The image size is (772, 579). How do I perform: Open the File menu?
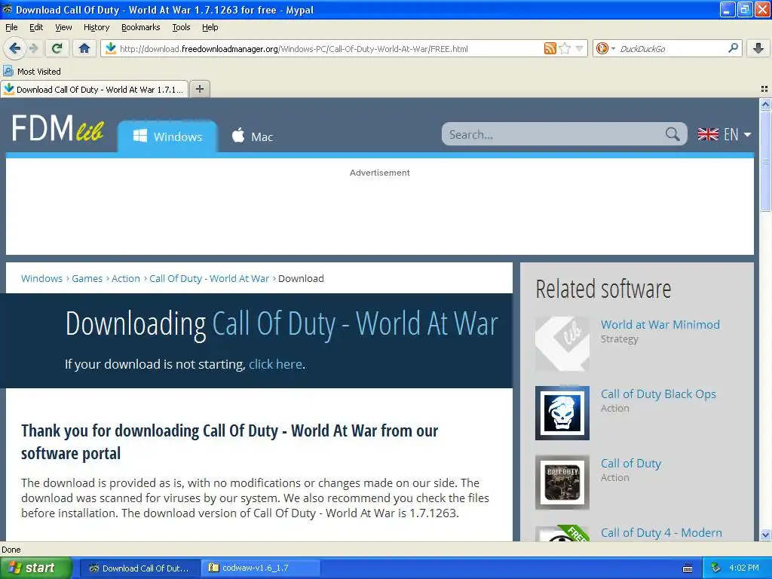11,27
